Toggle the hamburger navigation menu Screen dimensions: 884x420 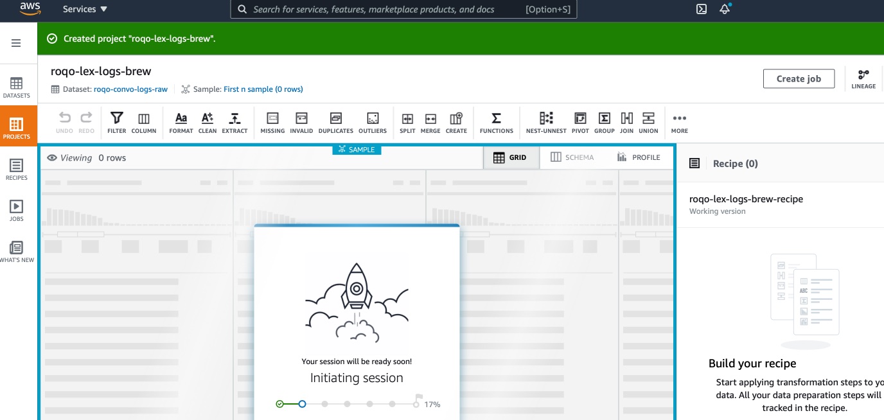click(x=16, y=43)
